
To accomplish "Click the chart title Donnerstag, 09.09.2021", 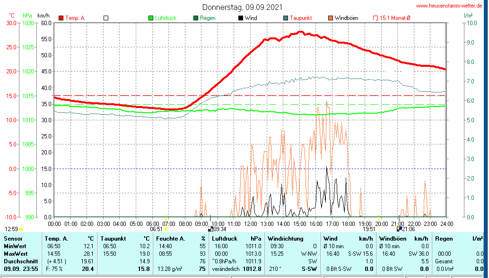I will (242, 7).
